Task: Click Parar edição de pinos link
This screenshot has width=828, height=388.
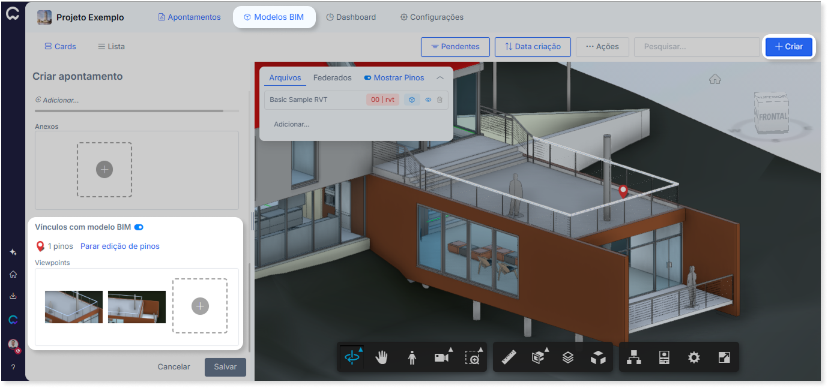Action: coord(120,246)
